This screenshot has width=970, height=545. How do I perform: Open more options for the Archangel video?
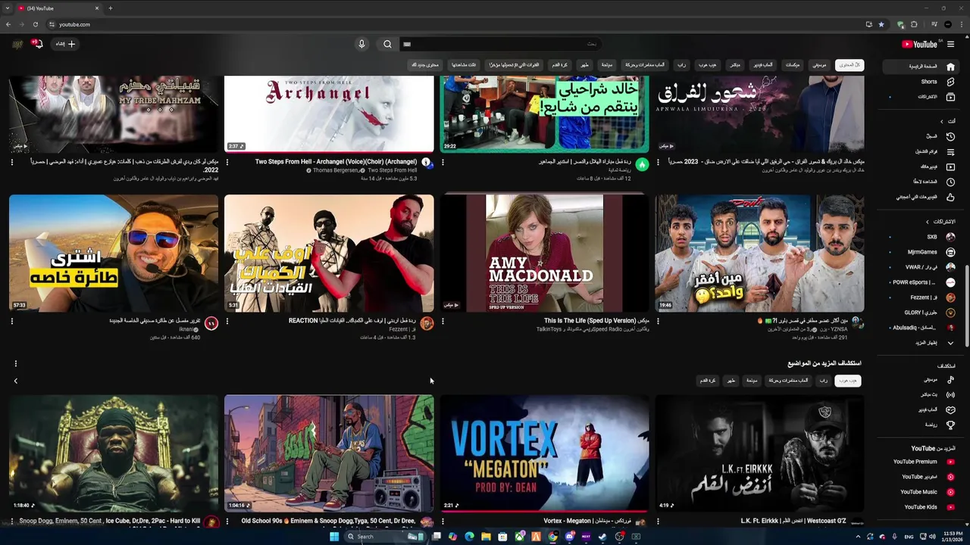(x=227, y=162)
